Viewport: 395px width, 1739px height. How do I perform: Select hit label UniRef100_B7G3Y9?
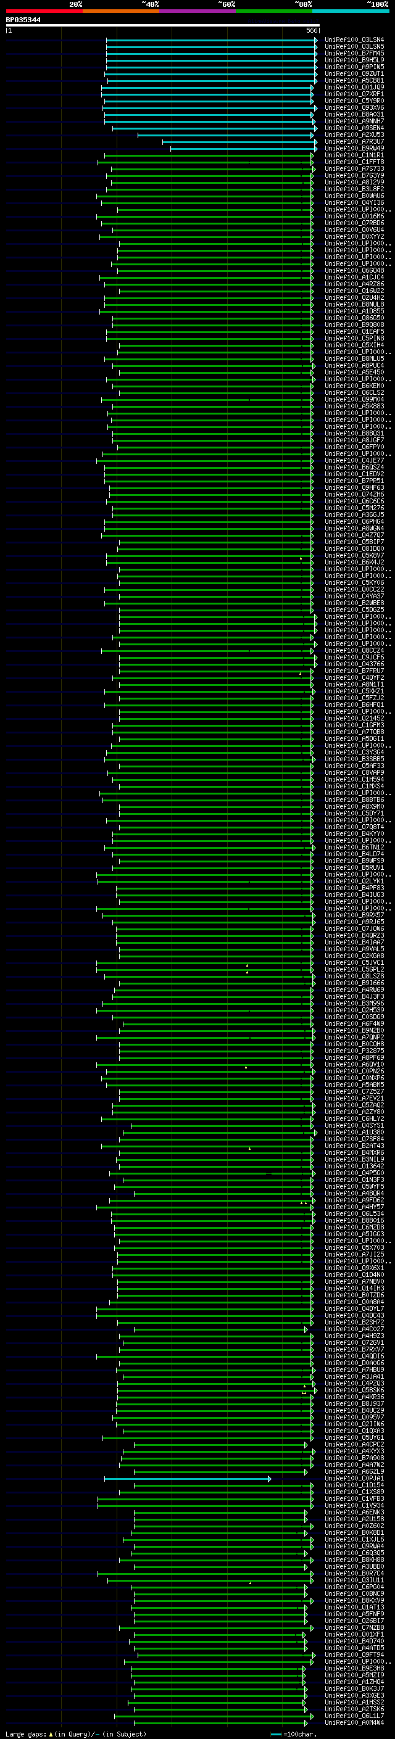354,176
